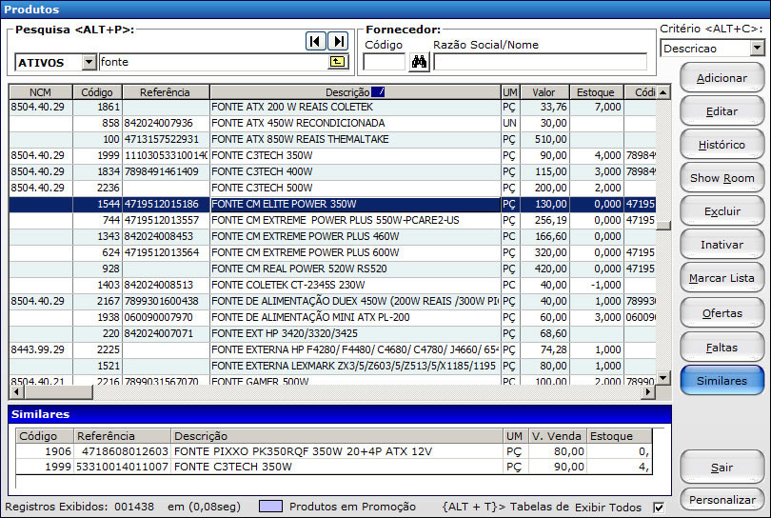
Task: Open Show Room
Action: pyautogui.click(x=722, y=178)
